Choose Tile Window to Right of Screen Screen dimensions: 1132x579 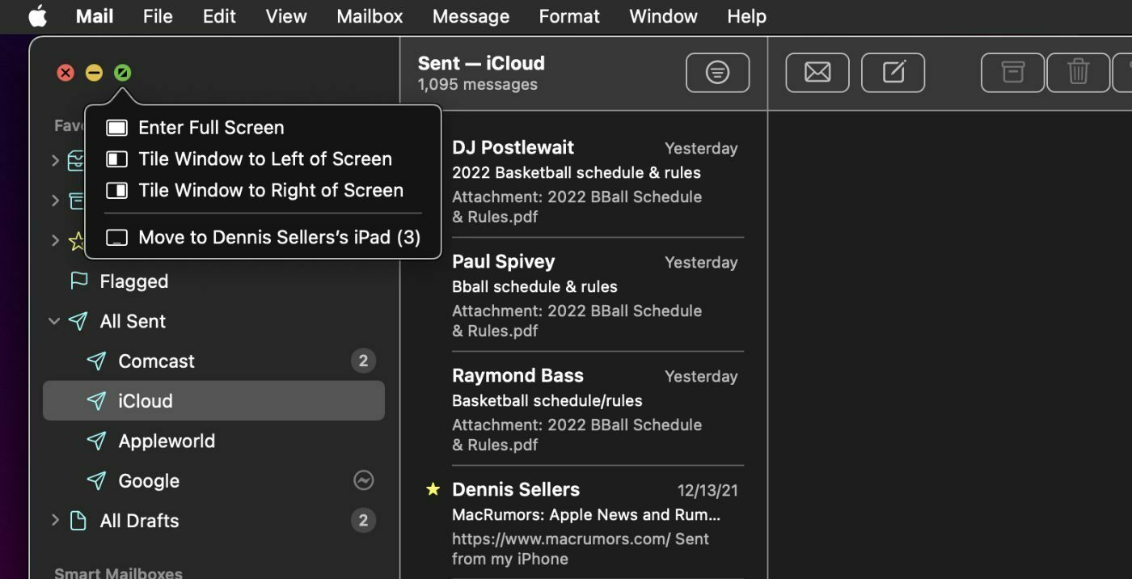coord(263,190)
